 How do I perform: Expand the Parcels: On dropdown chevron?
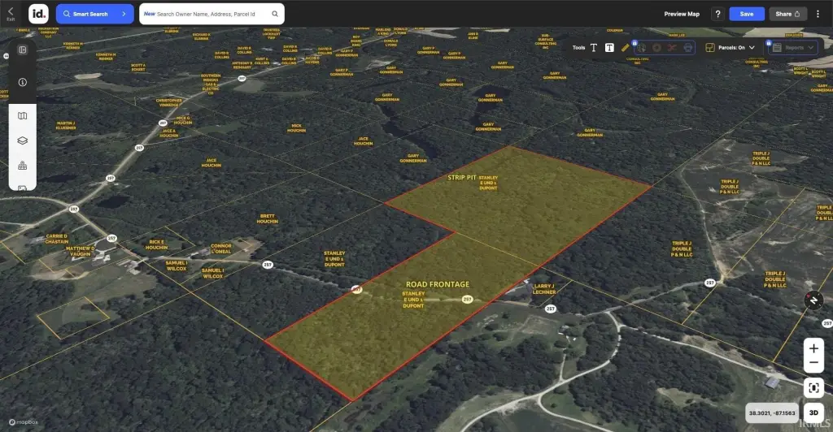pos(752,48)
